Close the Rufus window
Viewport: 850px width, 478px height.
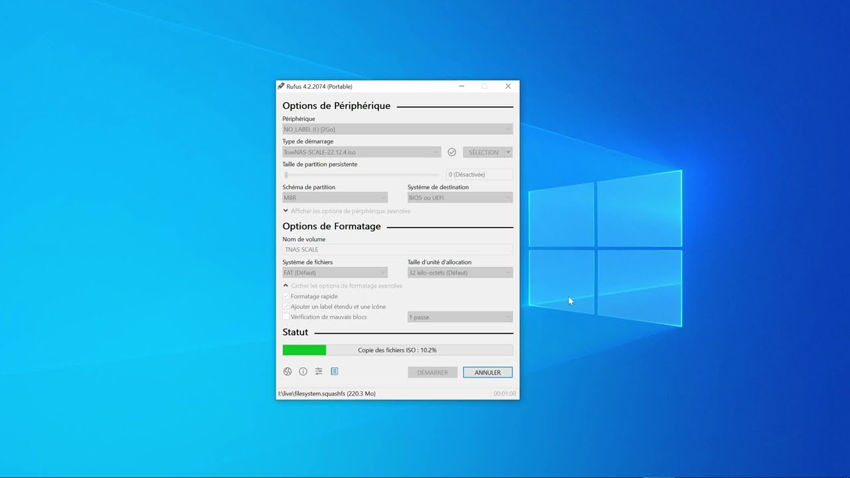(x=508, y=86)
